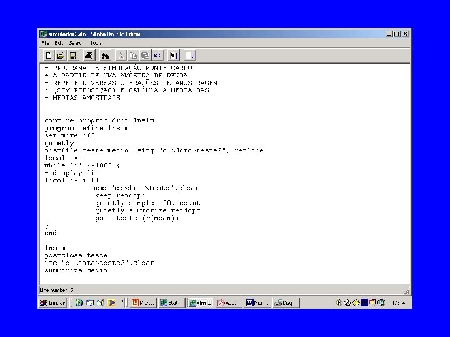Click the globe network tray icon
This screenshot has height=337, width=450.
pyautogui.click(x=381, y=303)
